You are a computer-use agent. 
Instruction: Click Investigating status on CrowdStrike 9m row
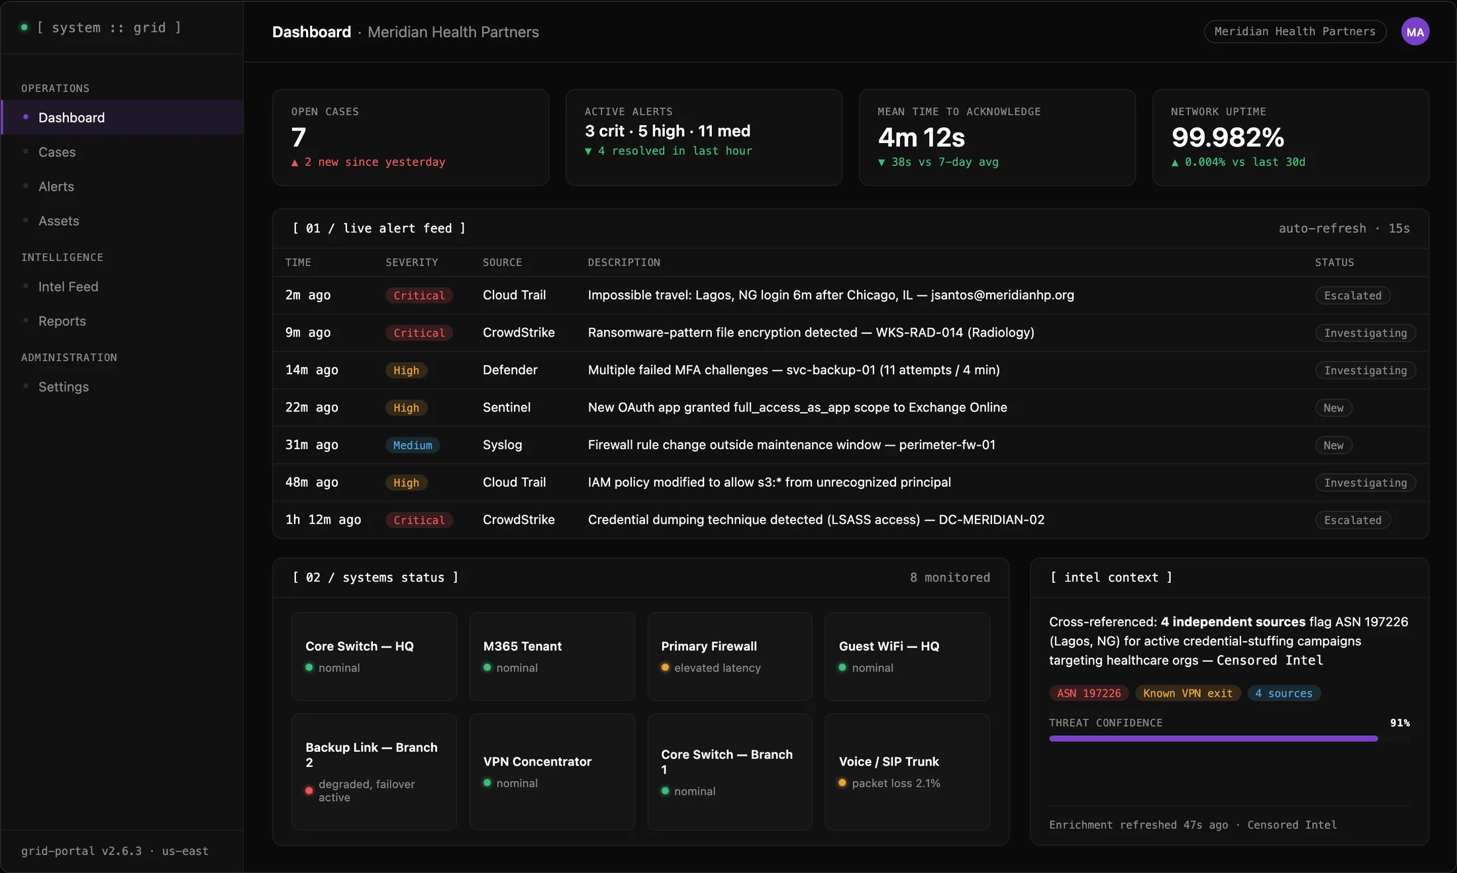point(1365,333)
